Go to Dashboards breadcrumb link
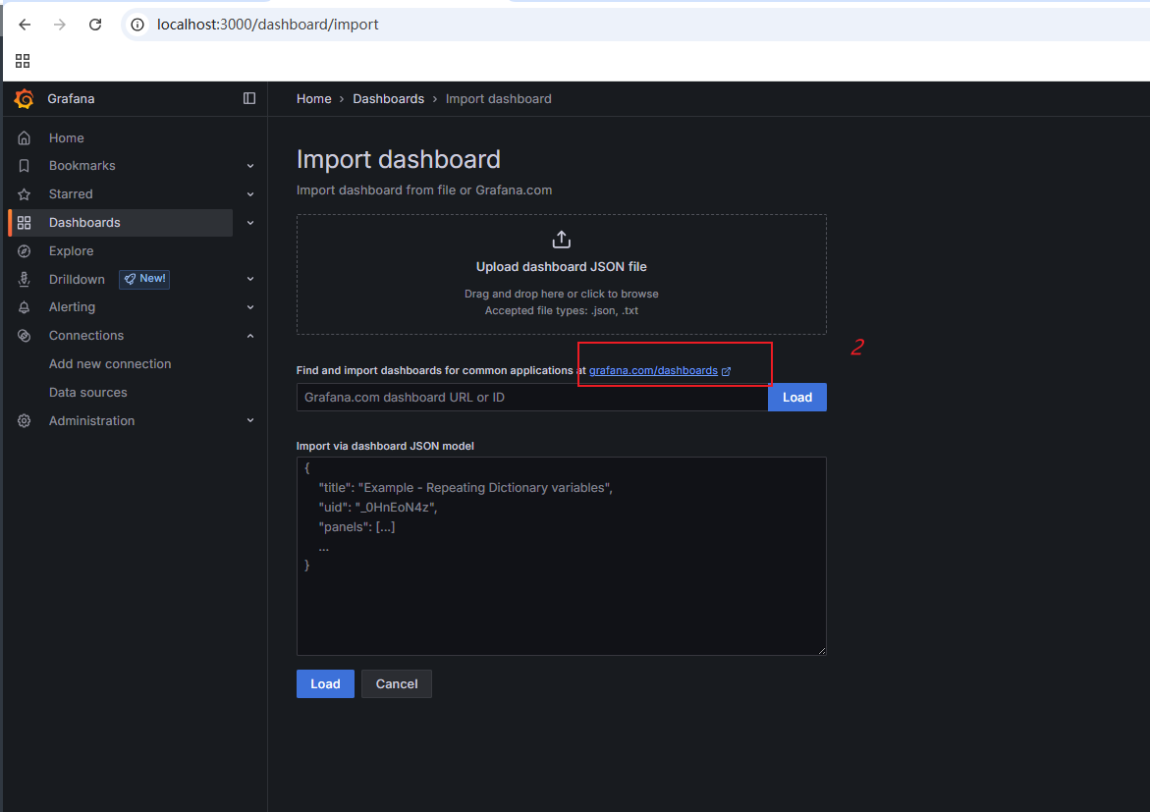Screen dimensions: 1150x812 389,98
